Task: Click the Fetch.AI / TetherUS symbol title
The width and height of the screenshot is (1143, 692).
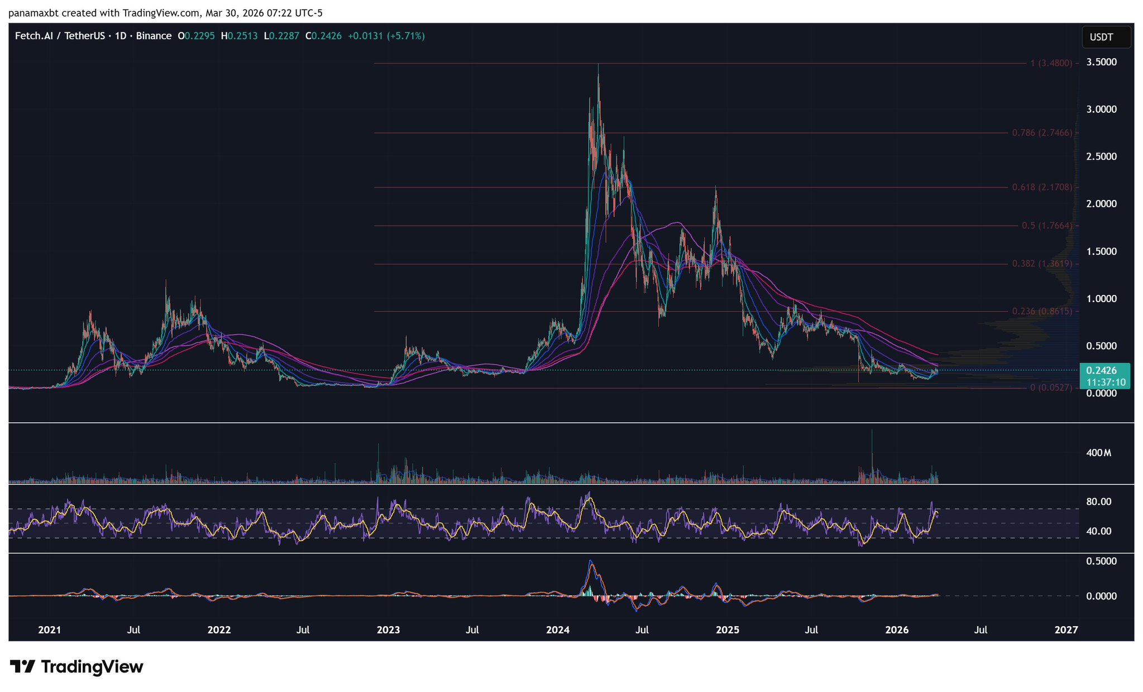Action: 60,36
